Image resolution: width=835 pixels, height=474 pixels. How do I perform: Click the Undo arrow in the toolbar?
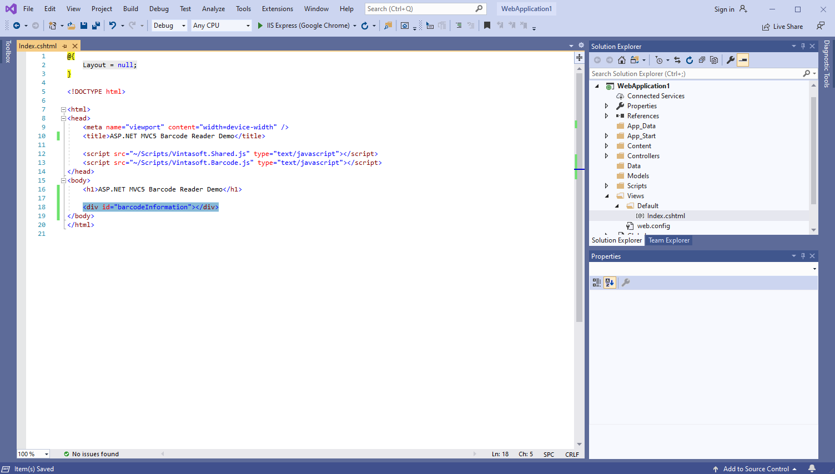tap(113, 26)
